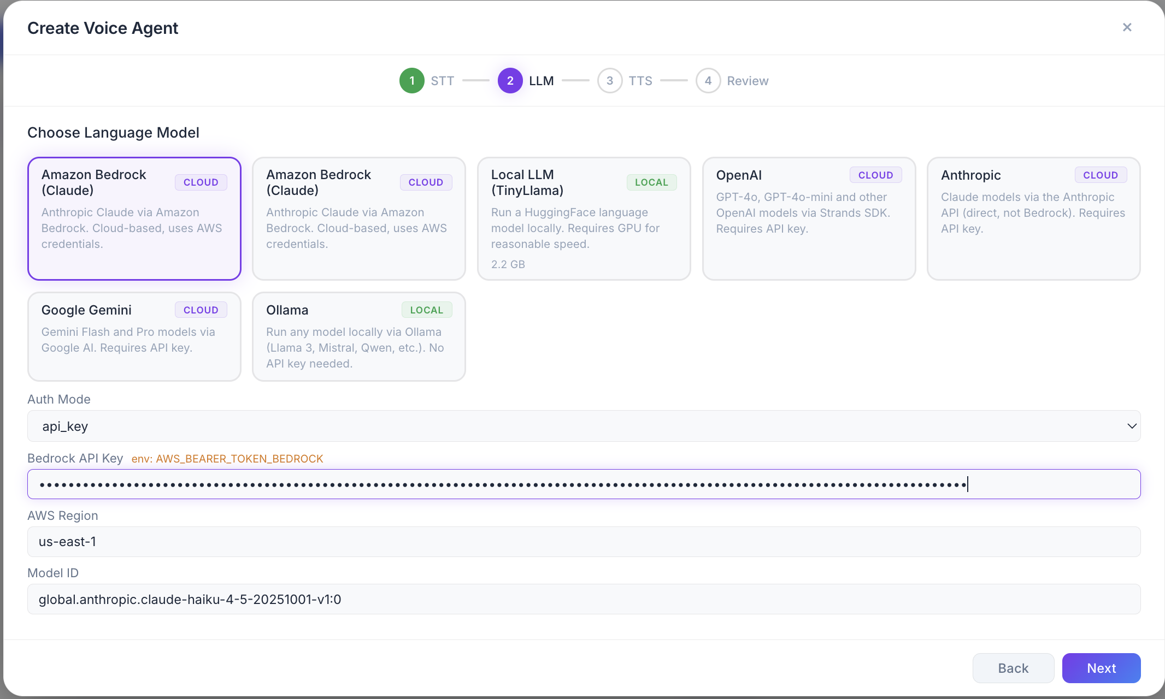Image resolution: width=1165 pixels, height=699 pixels.
Task: Click the Next button
Action: pos(1101,668)
